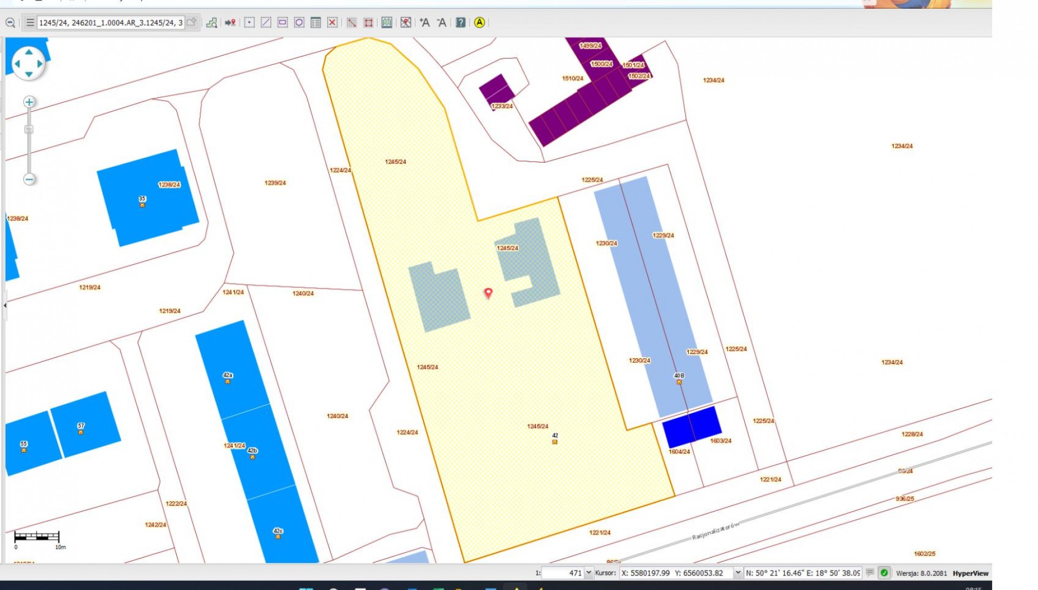Click the parcel label 1499/24
Viewport: 1038px width, 590px height.
pos(590,46)
